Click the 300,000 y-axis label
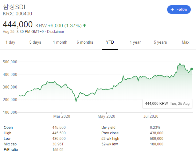Screen dimensions: 196x154 [10, 87]
